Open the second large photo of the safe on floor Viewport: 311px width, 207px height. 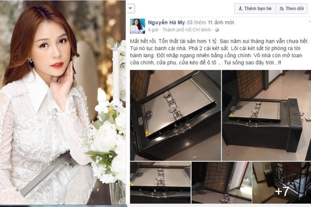(x=266, y=115)
